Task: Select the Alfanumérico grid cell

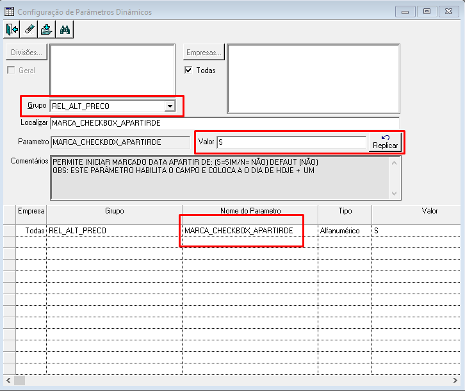Action: (345, 231)
